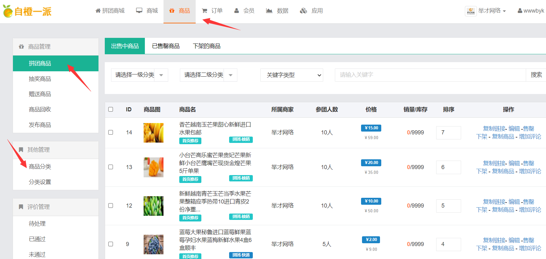Click the bookmark icon beside 其他管理

21,150
